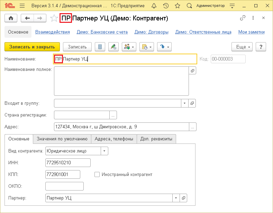Open the Входит в группу item icon
This screenshot has height=213, width=273.
[x=192, y=103]
